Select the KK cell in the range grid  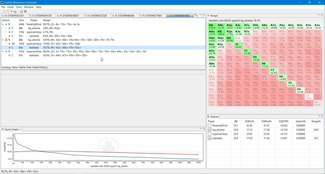point(221,32)
